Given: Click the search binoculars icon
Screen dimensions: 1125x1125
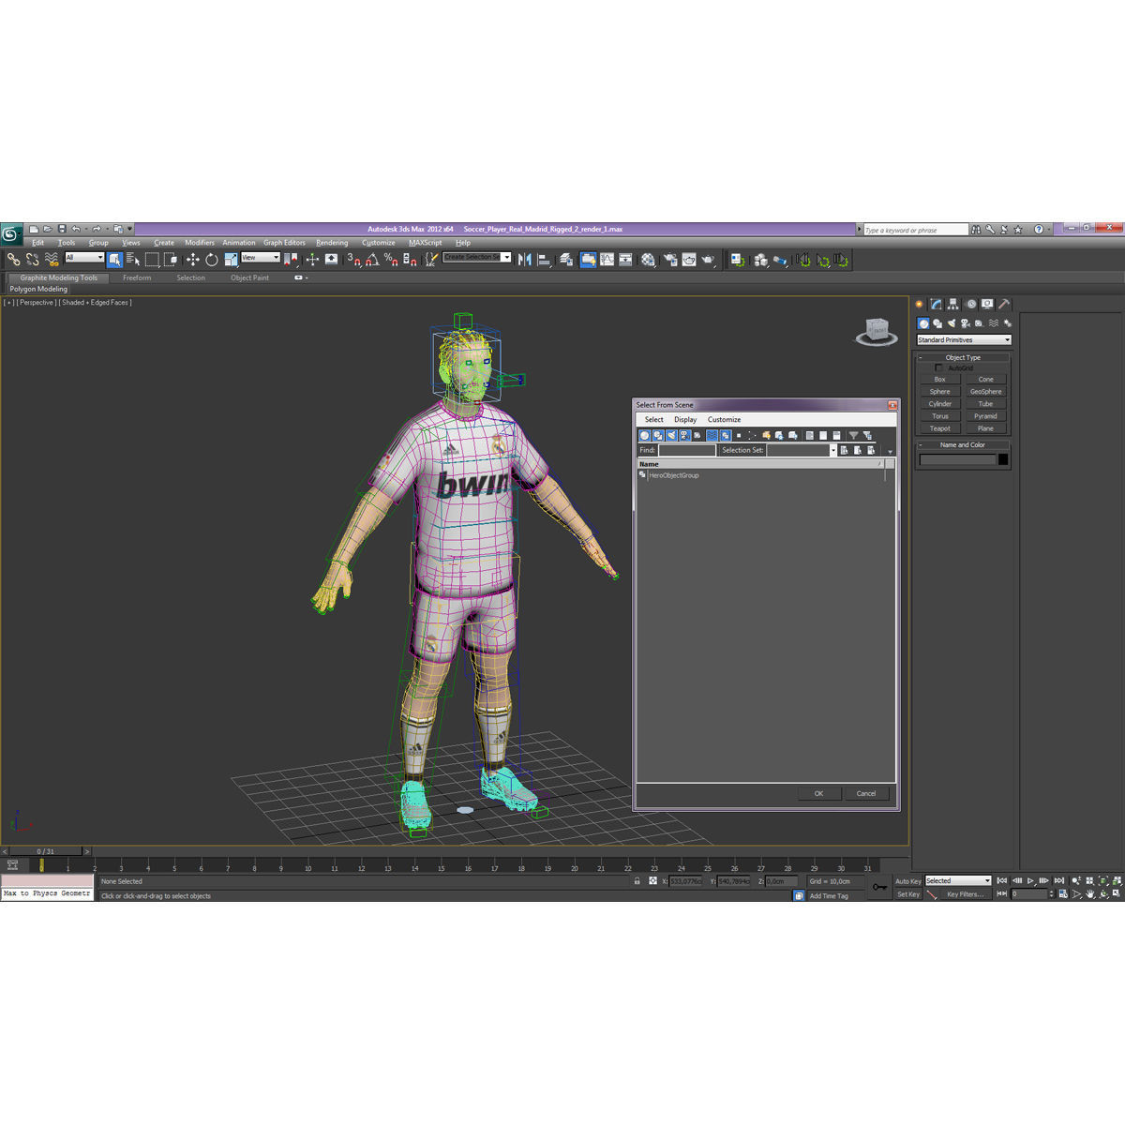Looking at the screenshot, I should [x=976, y=230].
